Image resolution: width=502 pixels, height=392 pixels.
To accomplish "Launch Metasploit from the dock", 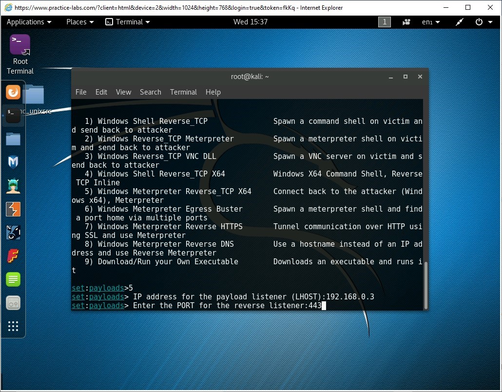I will pos(13,162).
